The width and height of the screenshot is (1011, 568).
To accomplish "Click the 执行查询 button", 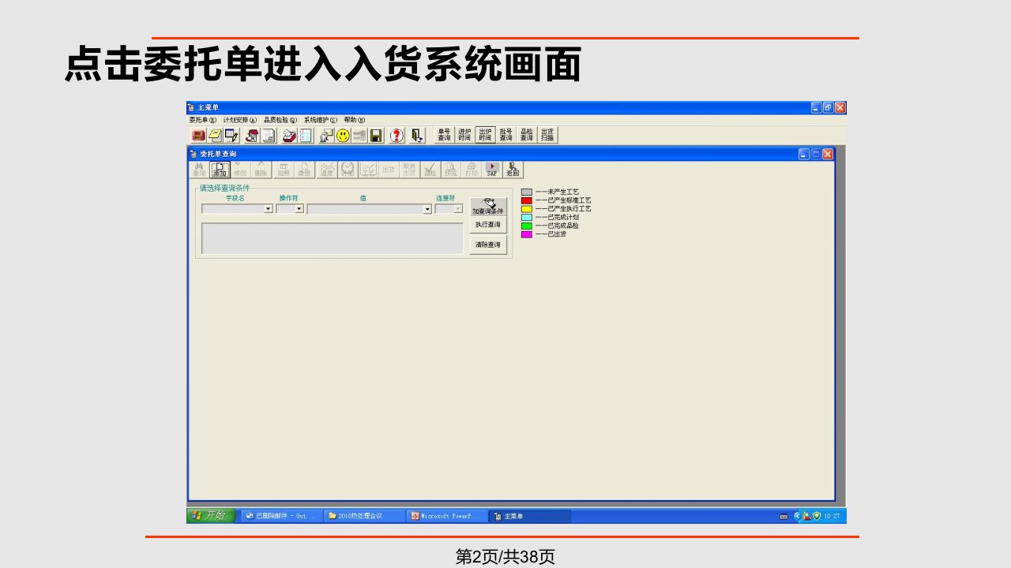I will coord(488,225).
